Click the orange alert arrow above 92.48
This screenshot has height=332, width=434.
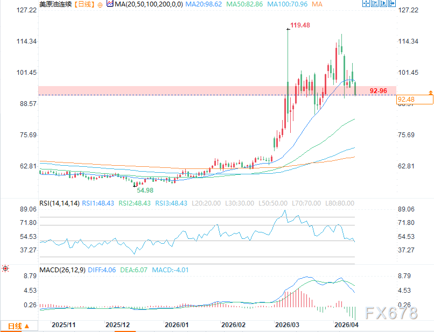pos(430,93)
